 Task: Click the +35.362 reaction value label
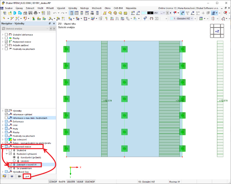(180, 101)
